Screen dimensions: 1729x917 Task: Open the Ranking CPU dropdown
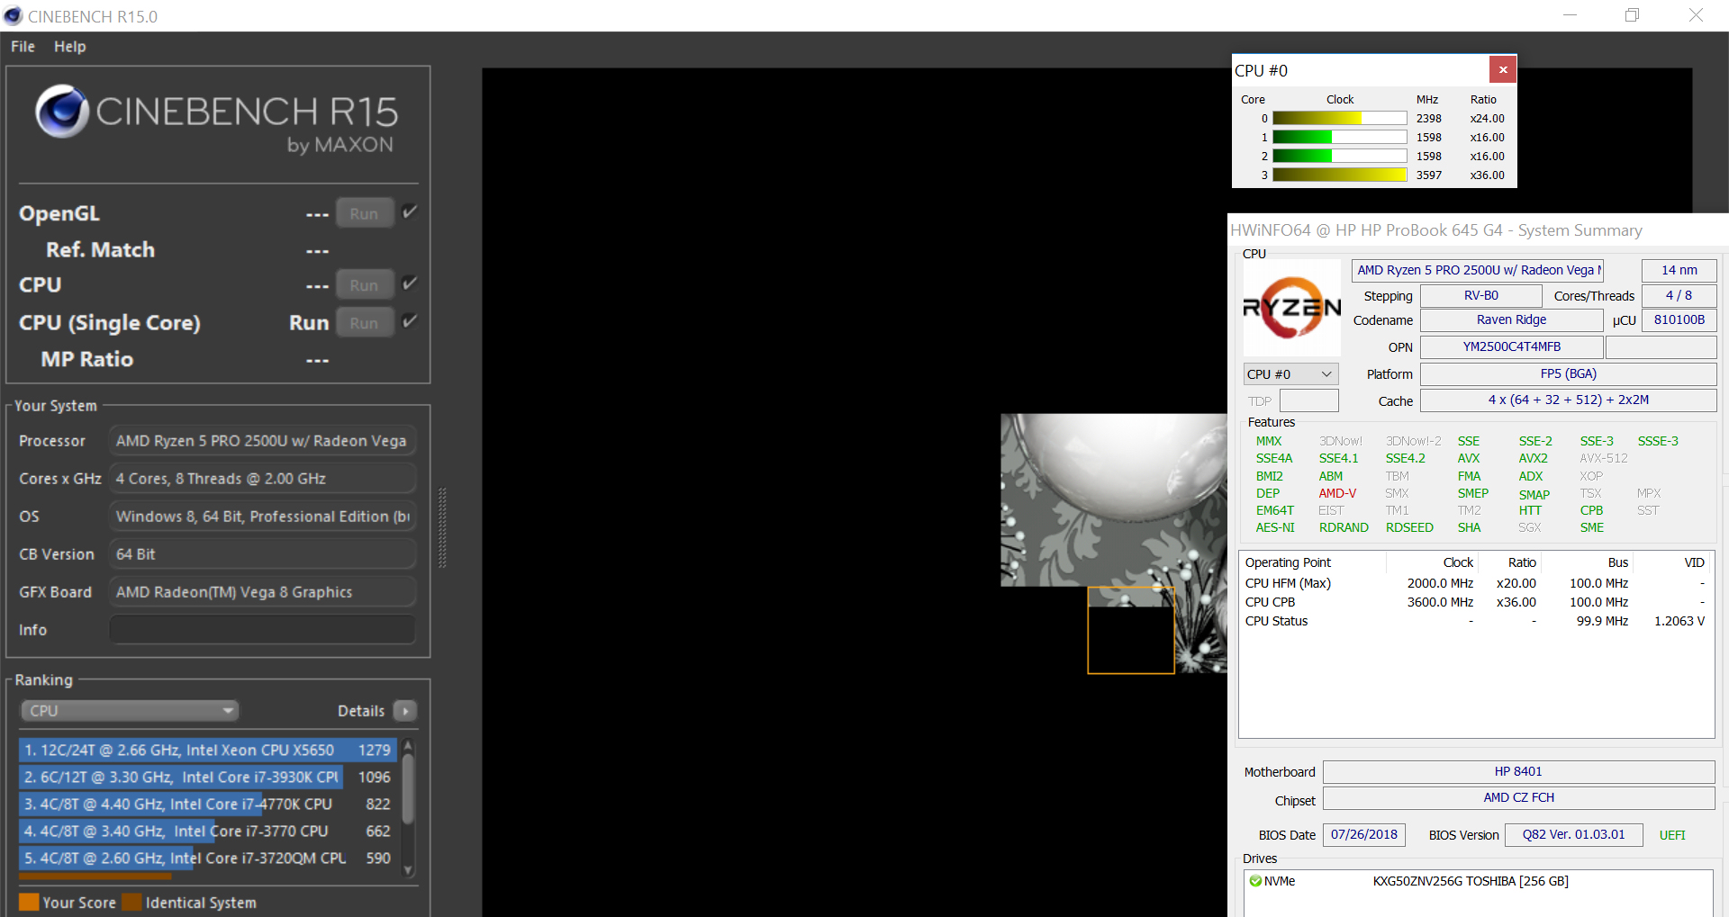pos(129,711)
